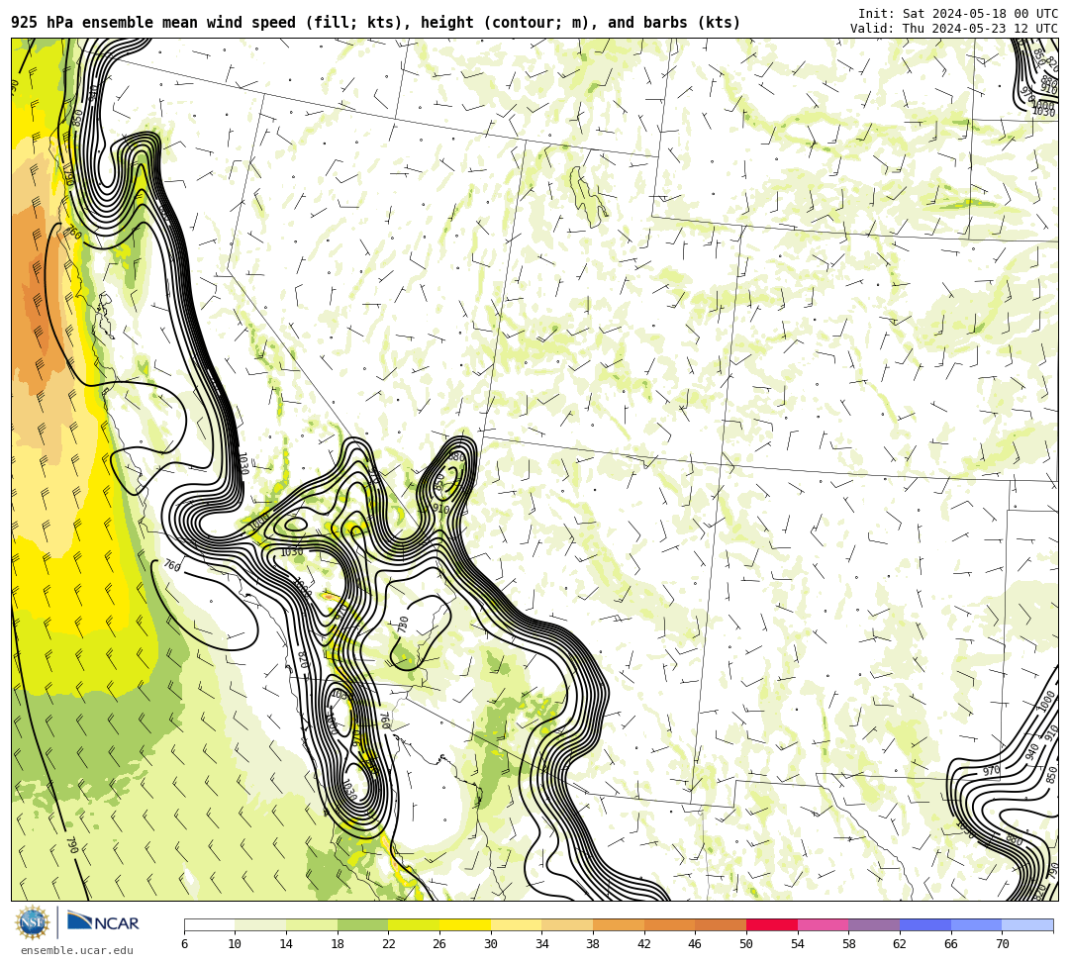Click the NSF logo emblem
The width and height of the screenshot is (1069, 963).
click(x=33, y=922)
